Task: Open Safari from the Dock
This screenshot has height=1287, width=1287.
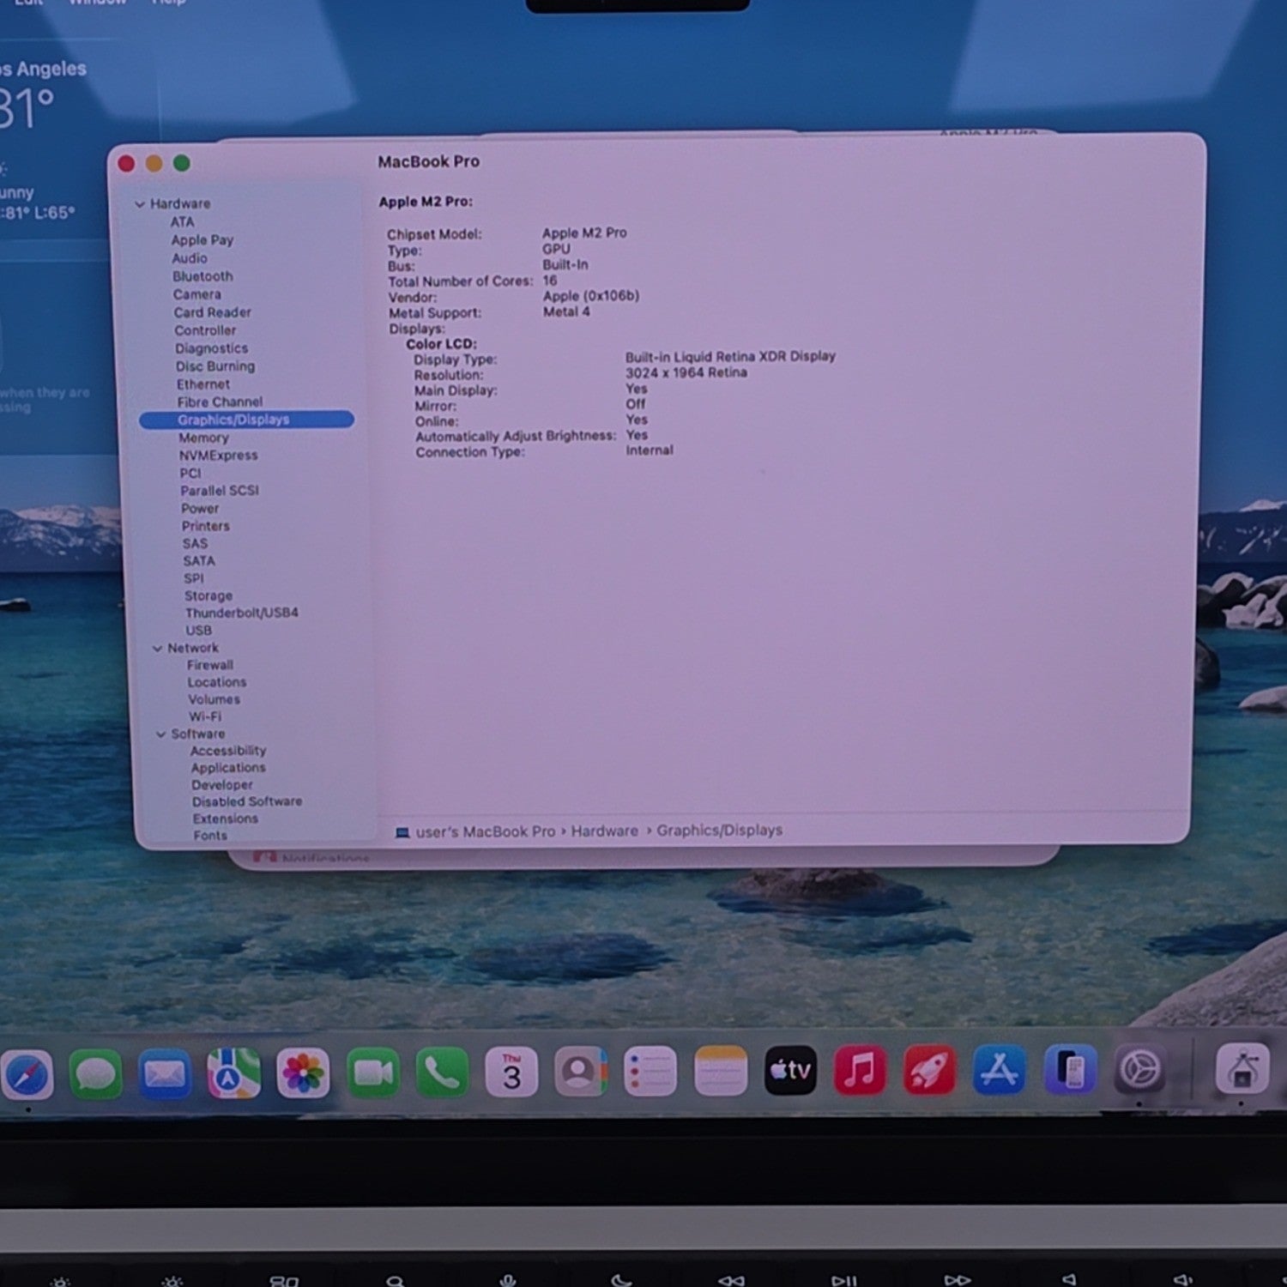Action: point(26,1073)
